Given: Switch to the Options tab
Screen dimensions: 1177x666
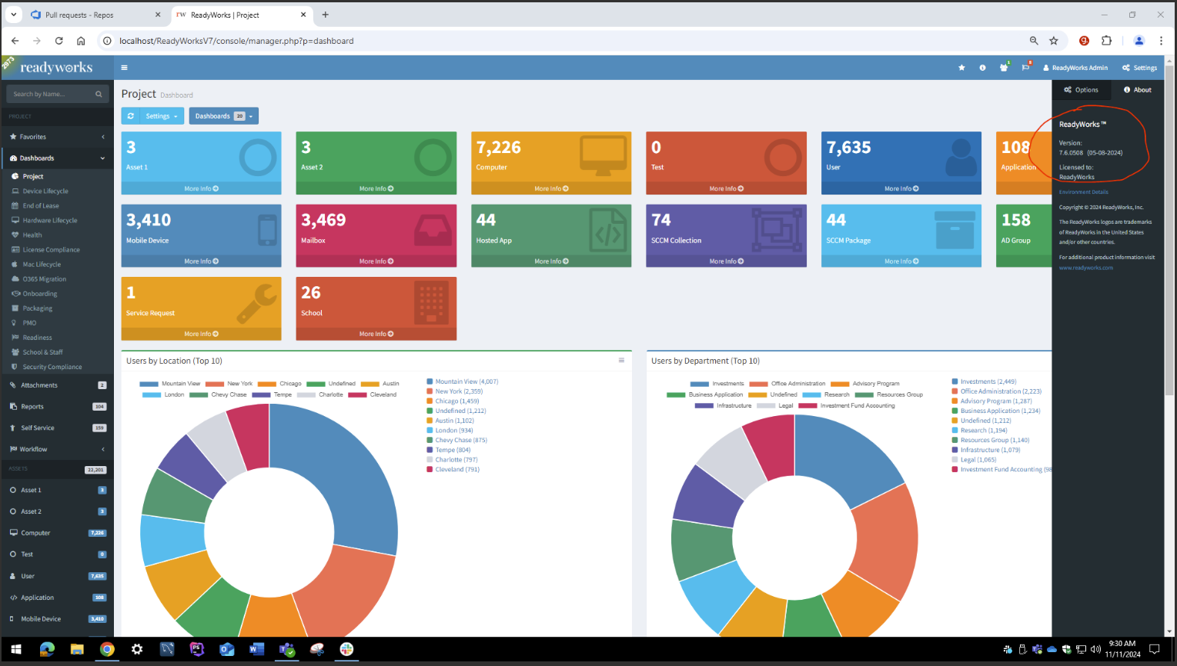Looking at the screenshot, I should pos(1081,90).
